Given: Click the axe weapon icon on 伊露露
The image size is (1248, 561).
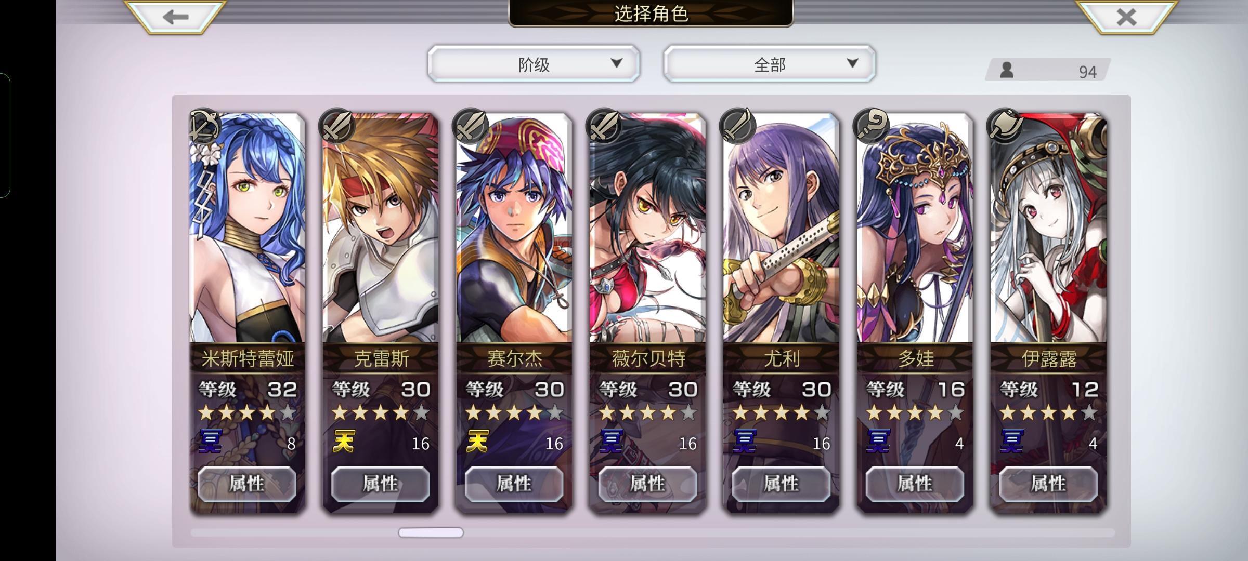Looking at the screenshot, I should point(1005,125).
